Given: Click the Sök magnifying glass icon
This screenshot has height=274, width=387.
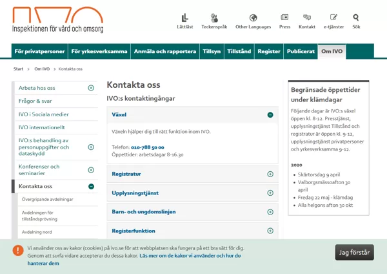Looking at the screenshot, I should [x=356, y=17].
